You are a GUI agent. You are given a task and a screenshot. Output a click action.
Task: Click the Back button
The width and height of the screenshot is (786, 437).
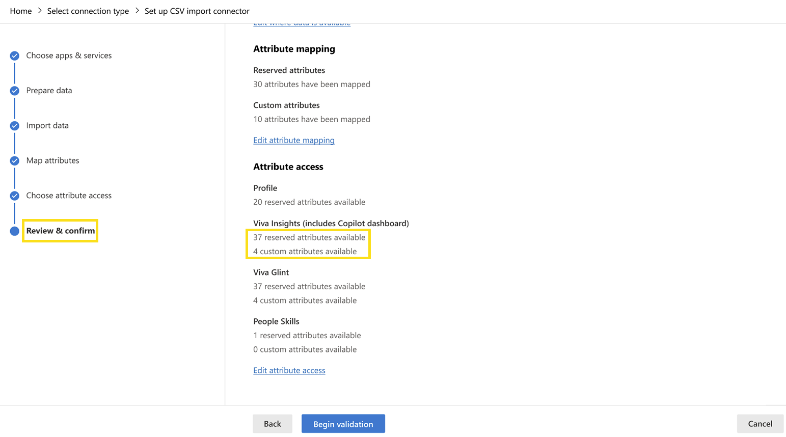coord(273,423)
